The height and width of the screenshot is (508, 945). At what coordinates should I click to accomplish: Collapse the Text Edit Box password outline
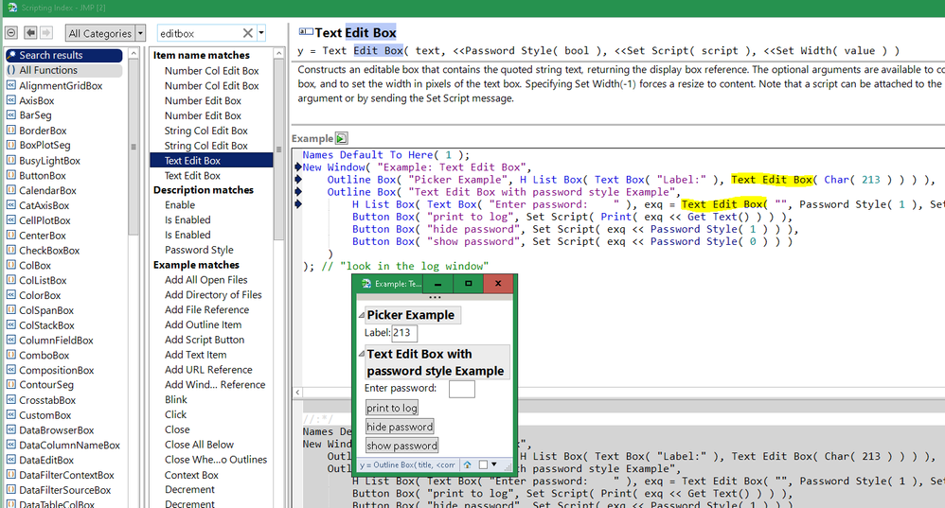point(361,354)
